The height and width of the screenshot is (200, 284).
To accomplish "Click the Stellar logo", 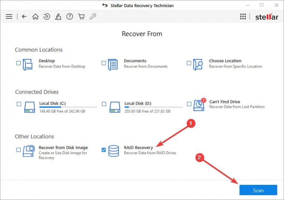I will coord(267,17).
